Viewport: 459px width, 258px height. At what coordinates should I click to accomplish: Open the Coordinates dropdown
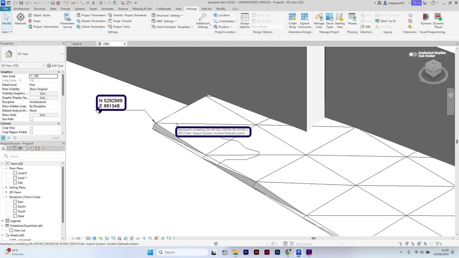(225, 21)
